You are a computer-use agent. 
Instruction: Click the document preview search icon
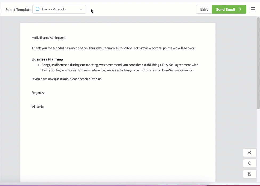(250, 174)
